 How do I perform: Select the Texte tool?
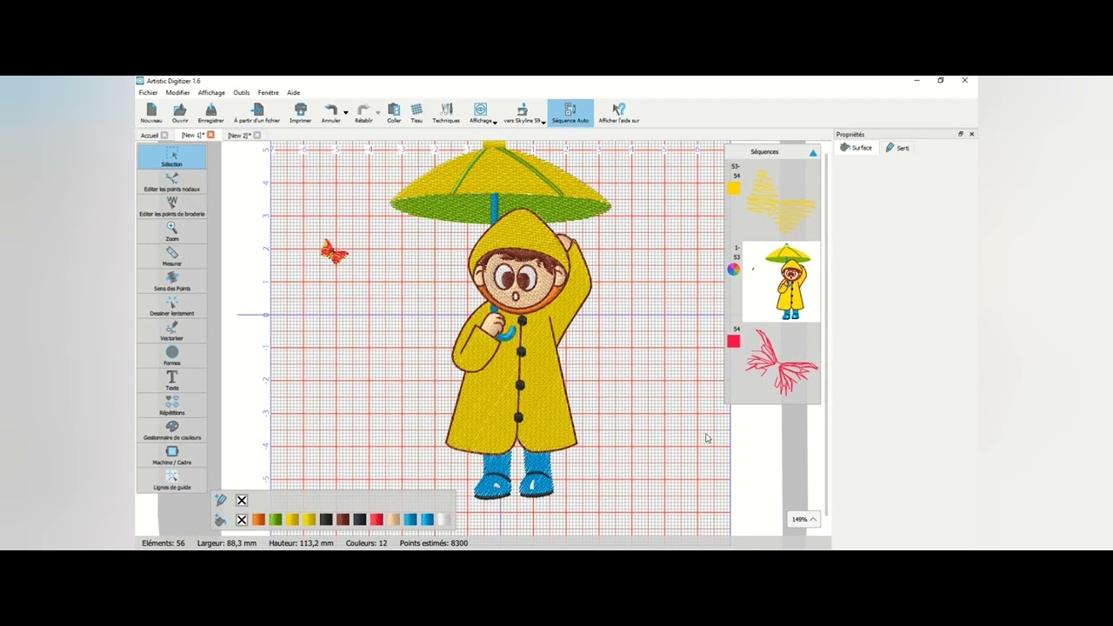click(172, 381)
